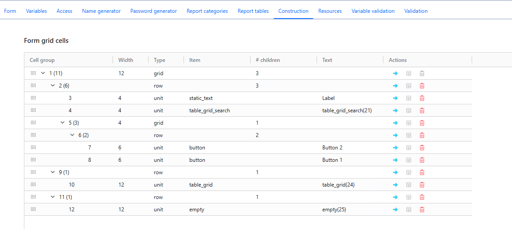512x229 pixels.
Task: Delete row 2 (6) with trash icon
Action: [x=422, y=86]
